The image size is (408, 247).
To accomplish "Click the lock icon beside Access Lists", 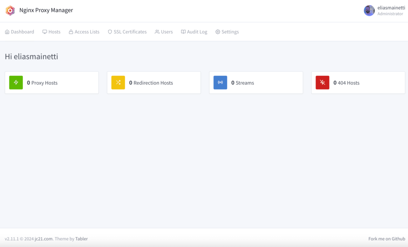I will pos(71,32).
